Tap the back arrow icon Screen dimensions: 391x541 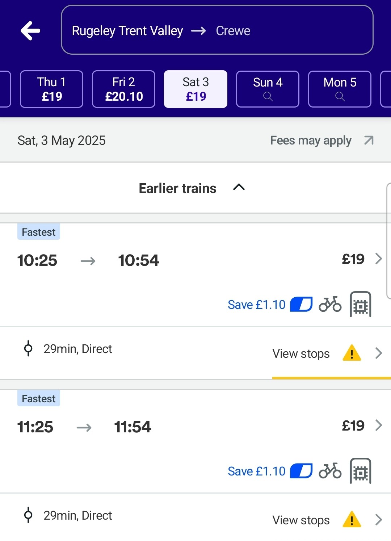(30, 30)
